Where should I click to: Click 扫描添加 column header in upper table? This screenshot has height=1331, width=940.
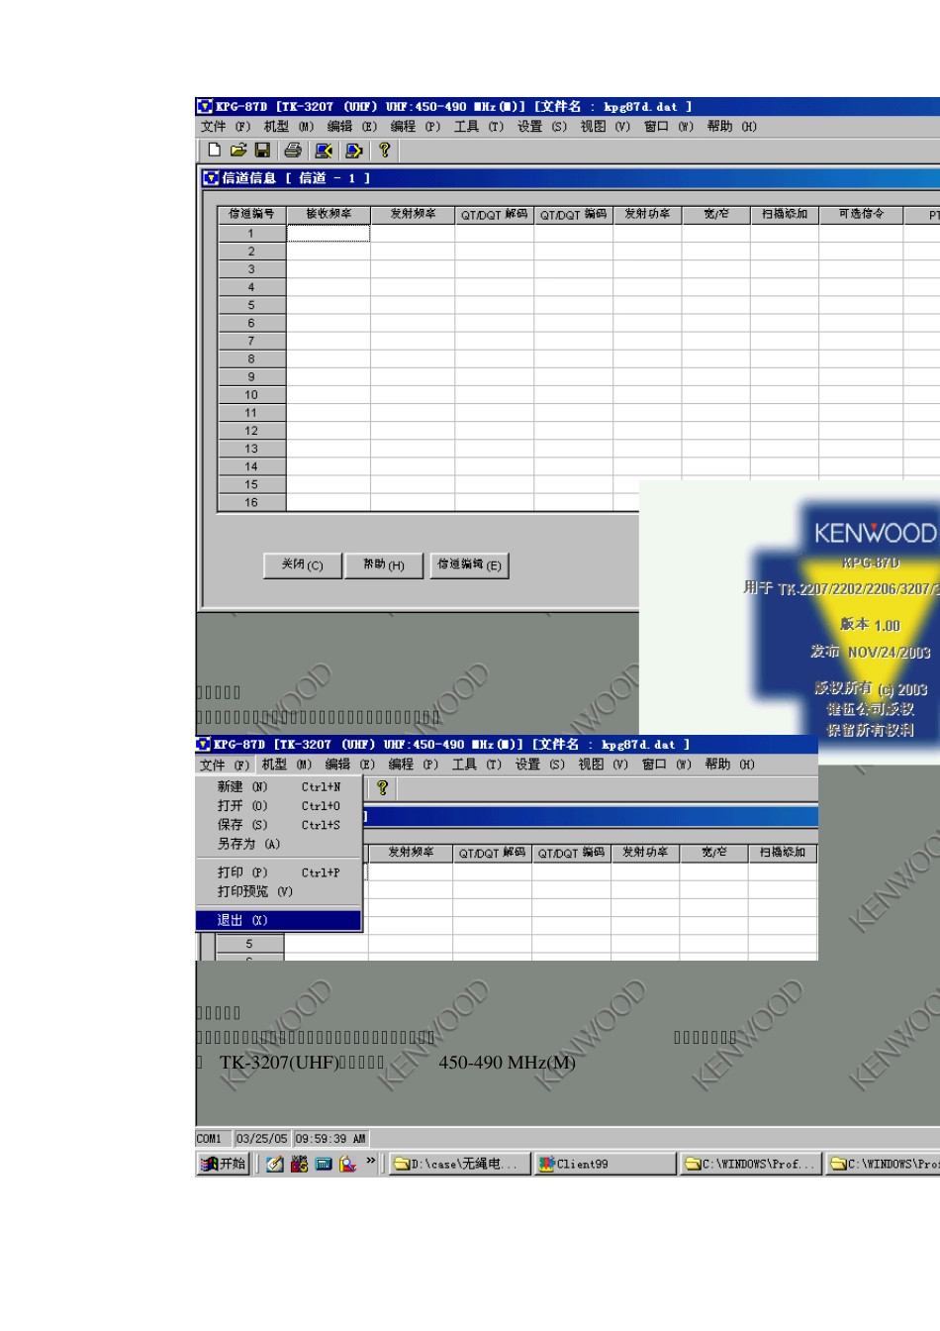pyautogui.click(x=785, y=214)
